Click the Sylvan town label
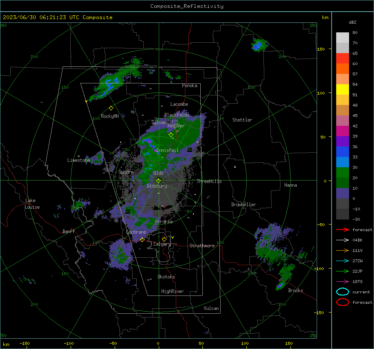Image resolution: width=374 pixels, height=349 pixels. click(159, 122)
